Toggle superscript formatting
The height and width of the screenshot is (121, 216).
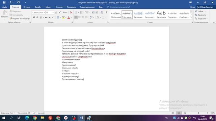[53, 17]
